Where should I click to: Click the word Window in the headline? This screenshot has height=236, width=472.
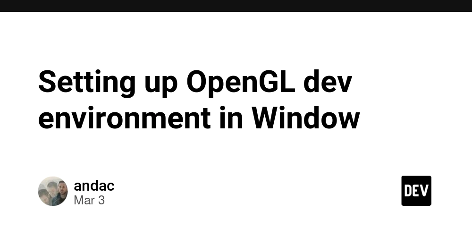coord(306,118)
